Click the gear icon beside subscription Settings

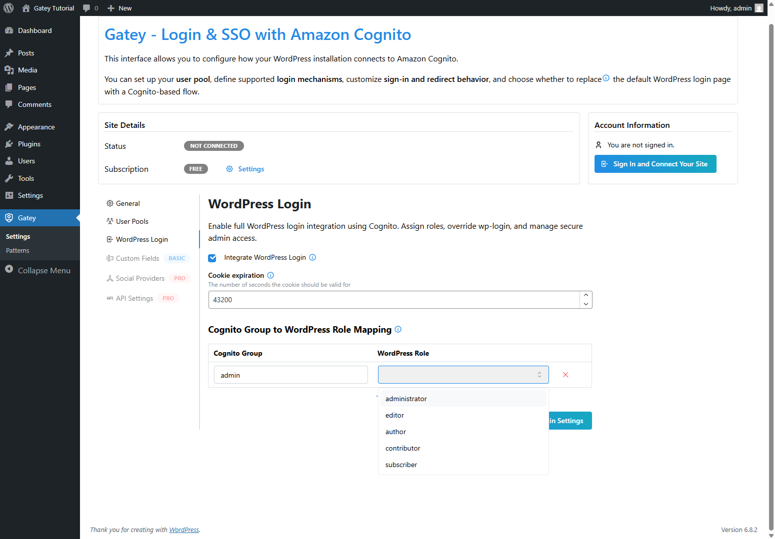point(229,169)
